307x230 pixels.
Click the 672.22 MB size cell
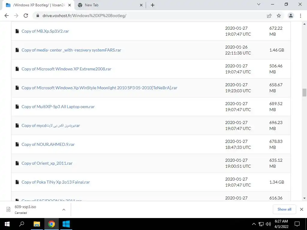[276, 31]
